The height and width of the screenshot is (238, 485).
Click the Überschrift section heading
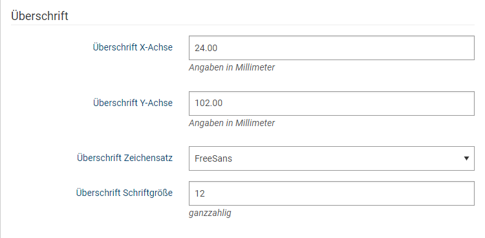pos(39,16)
